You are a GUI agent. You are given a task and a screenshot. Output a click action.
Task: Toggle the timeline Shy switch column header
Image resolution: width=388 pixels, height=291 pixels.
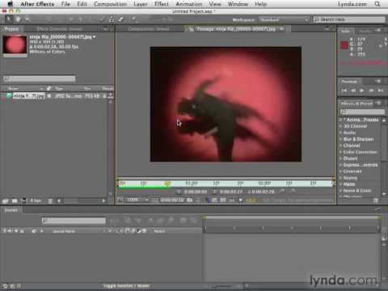[x=110, y=231]
